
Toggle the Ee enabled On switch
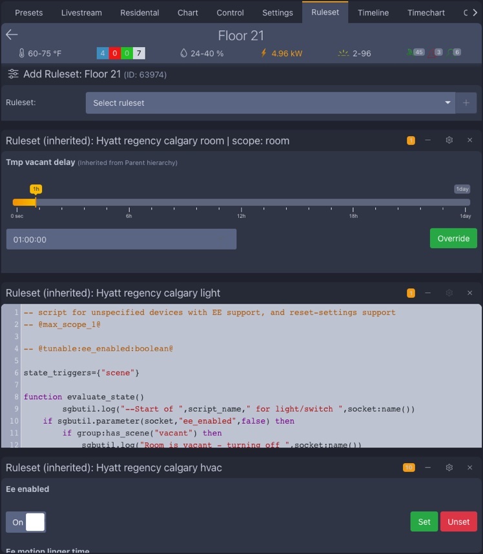(x=26, y=522)
